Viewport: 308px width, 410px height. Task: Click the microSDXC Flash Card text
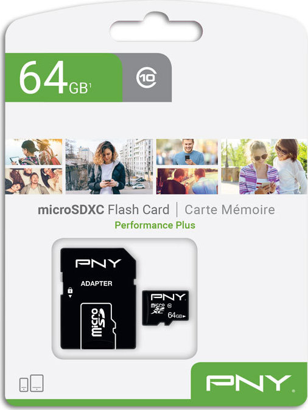103,210
